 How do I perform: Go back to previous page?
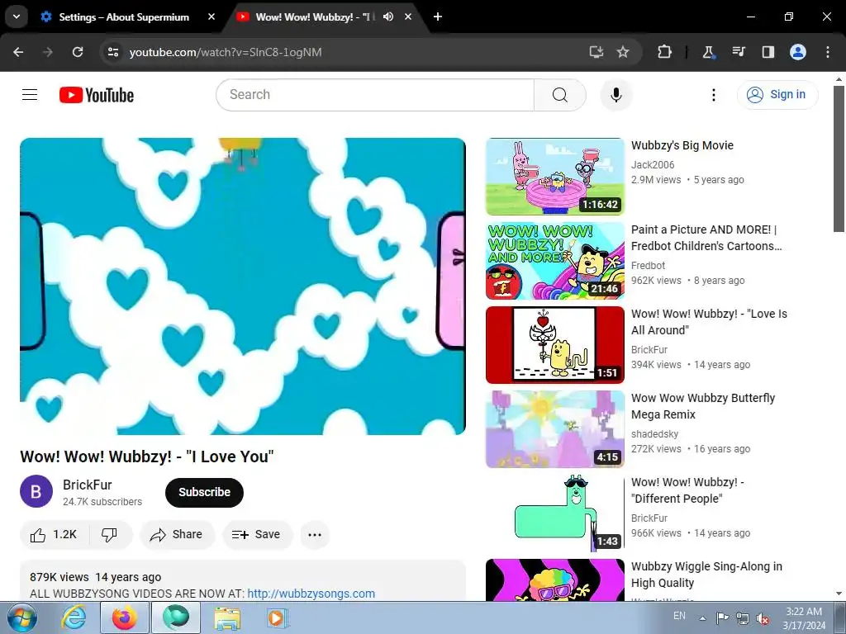[18, 52]
